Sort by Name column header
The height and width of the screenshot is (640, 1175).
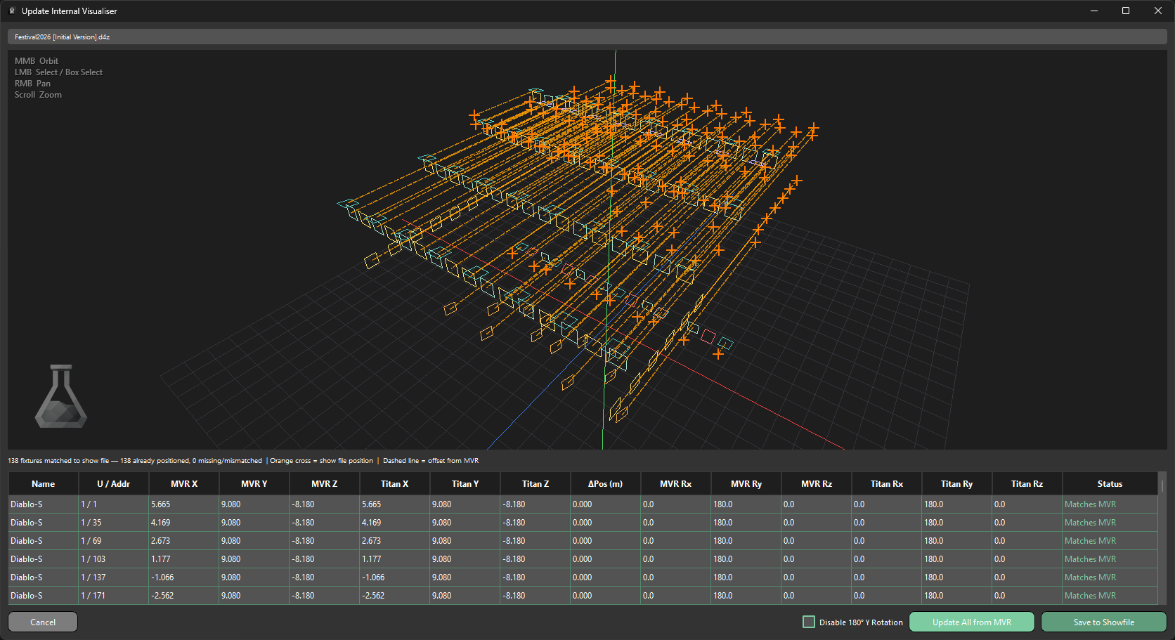pos(43,483)
